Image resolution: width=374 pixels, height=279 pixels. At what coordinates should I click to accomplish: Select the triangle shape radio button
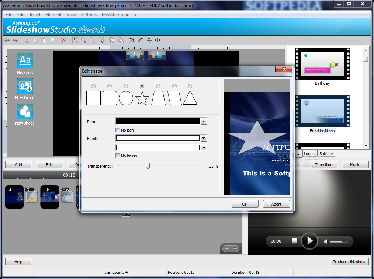[190, 86]
